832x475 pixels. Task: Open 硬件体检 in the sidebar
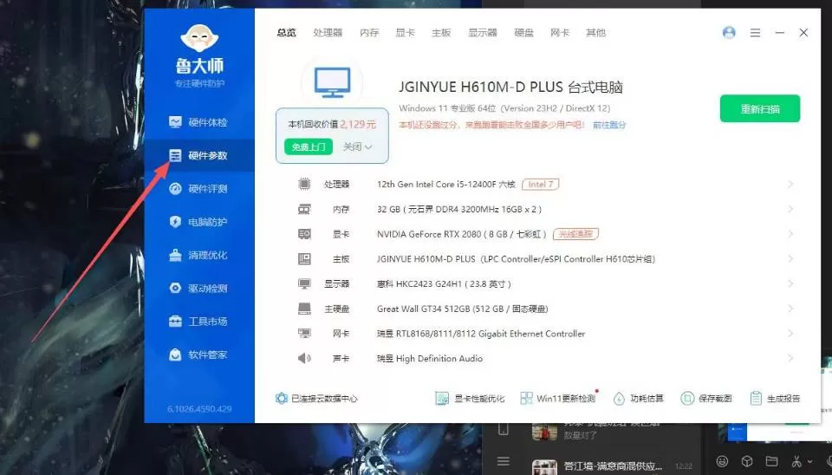point(198,122)
